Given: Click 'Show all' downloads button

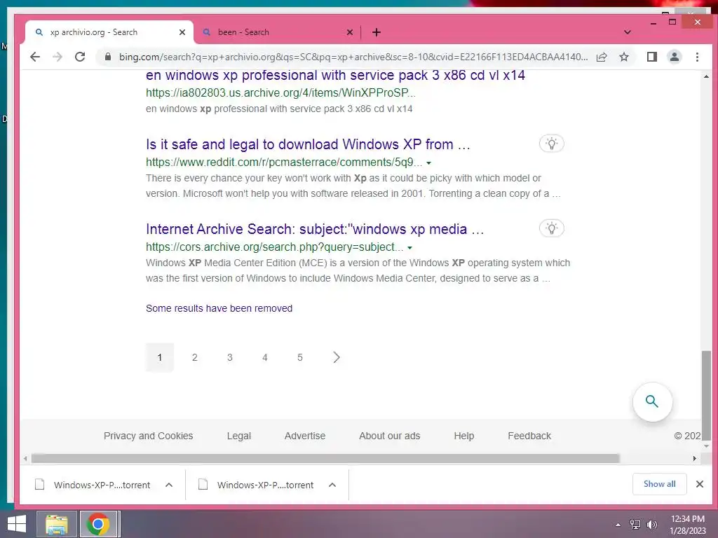Looking at the screenshot, I should tap(659, 484).
